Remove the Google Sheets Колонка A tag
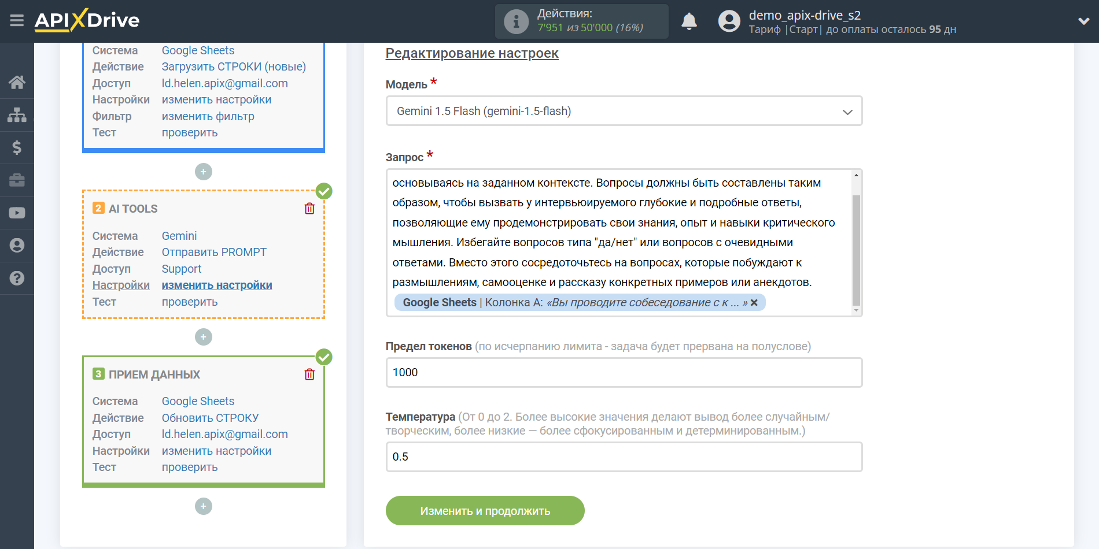 click(754, 302)
